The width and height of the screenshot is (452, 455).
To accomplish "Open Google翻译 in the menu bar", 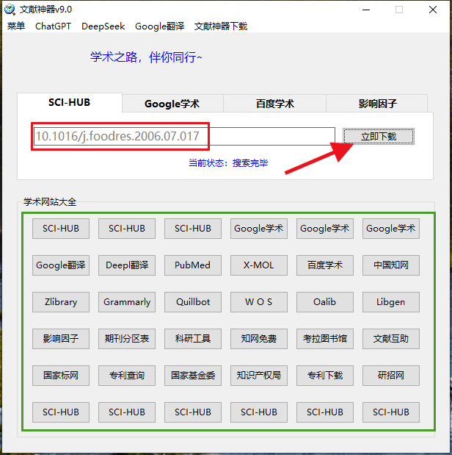I will 160,26.
